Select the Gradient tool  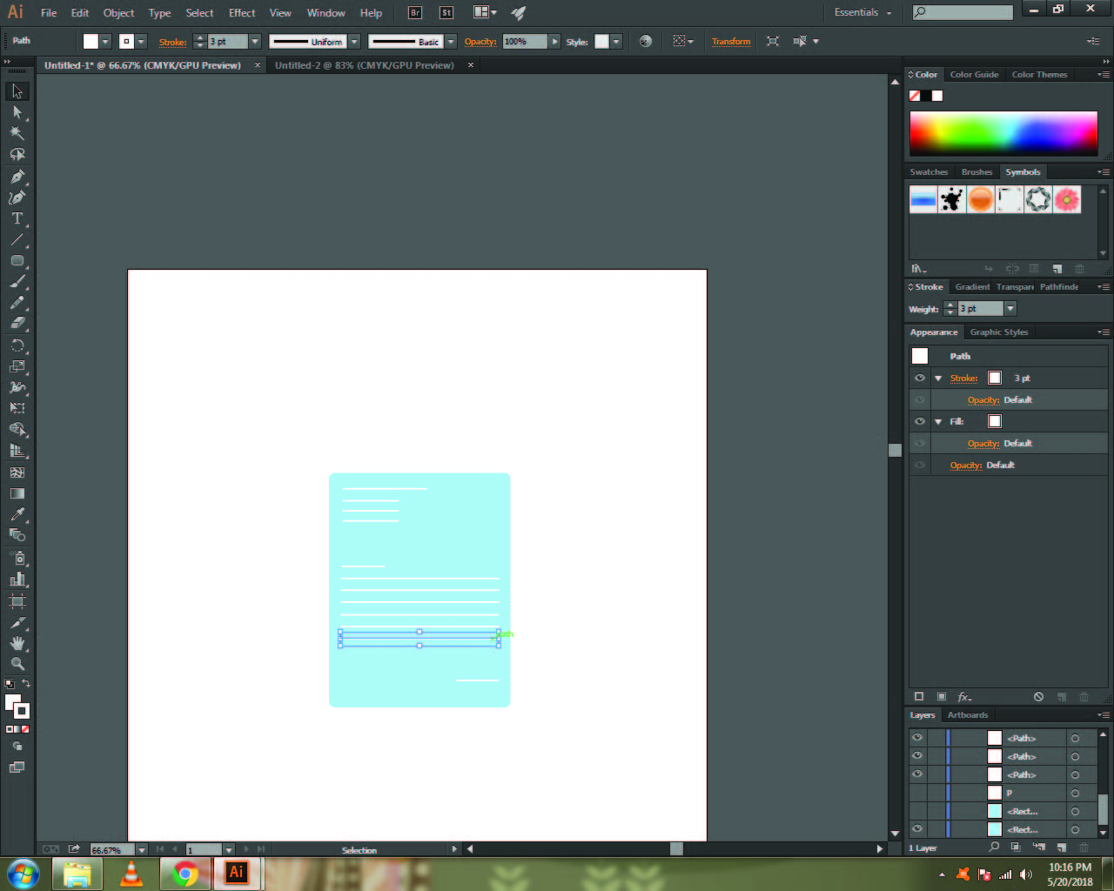pos(17,493)
